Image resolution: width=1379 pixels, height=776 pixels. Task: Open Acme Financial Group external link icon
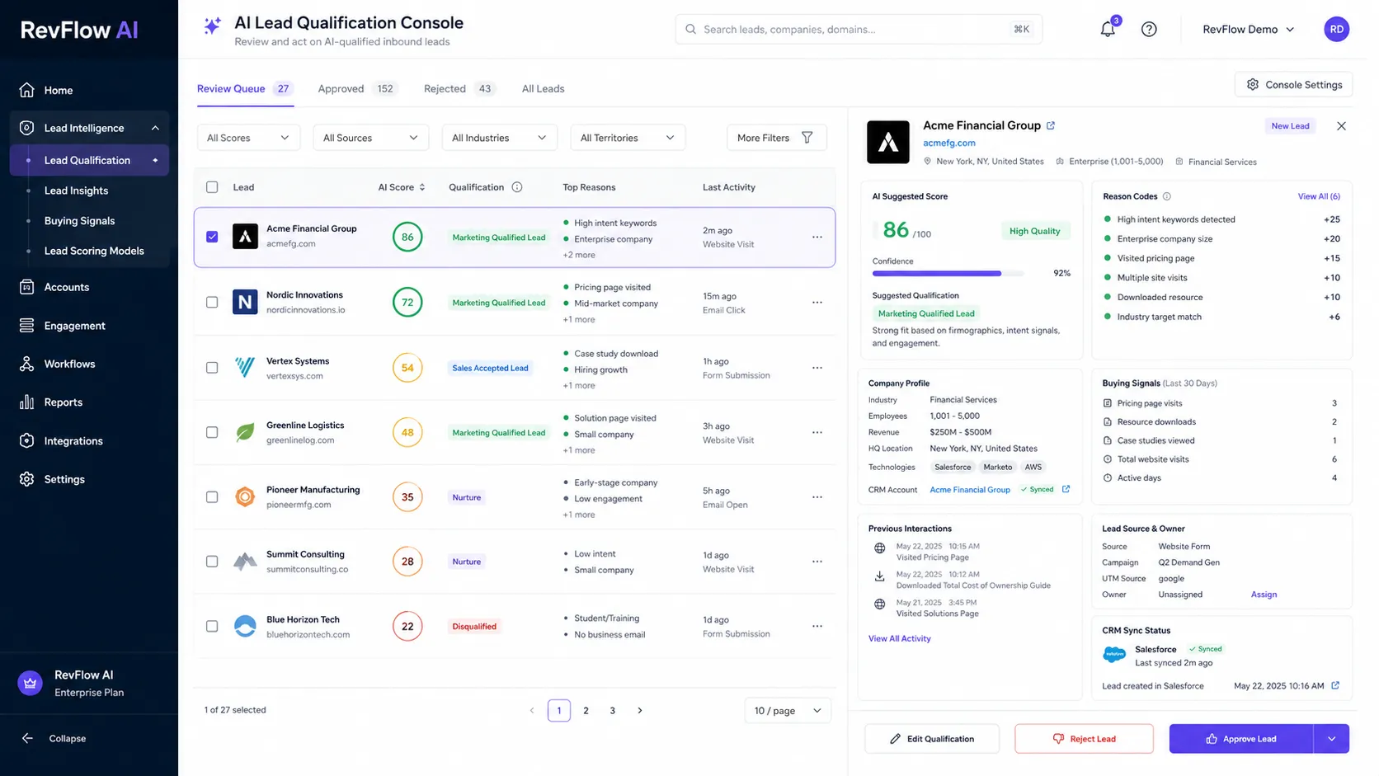pyautogui.click(x=1051, y=125)
